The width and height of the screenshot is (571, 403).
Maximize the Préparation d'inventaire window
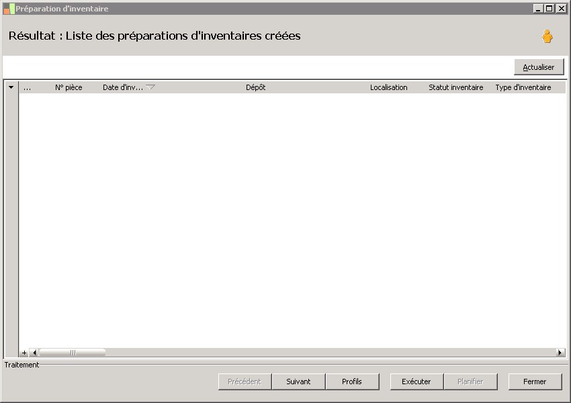coord(549,9)
